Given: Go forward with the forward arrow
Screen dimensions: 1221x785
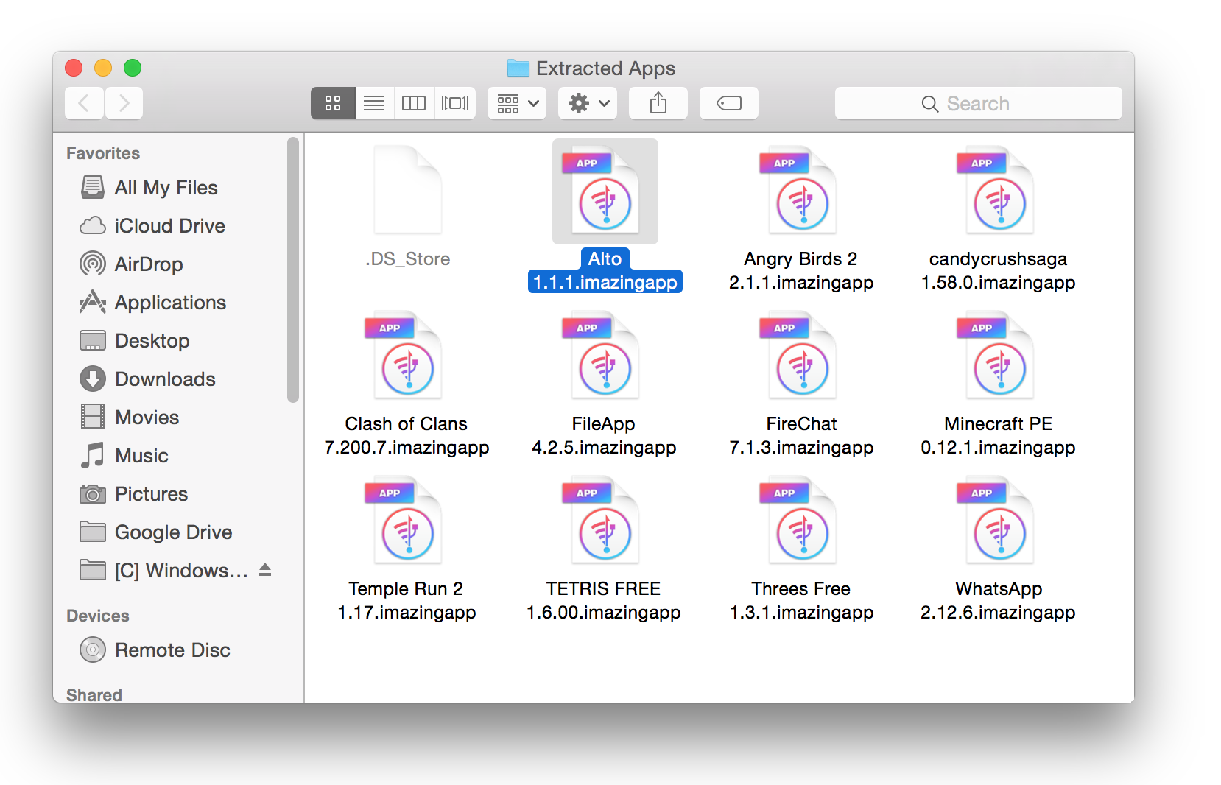Looking at the screenshot, I should point(124,103).
